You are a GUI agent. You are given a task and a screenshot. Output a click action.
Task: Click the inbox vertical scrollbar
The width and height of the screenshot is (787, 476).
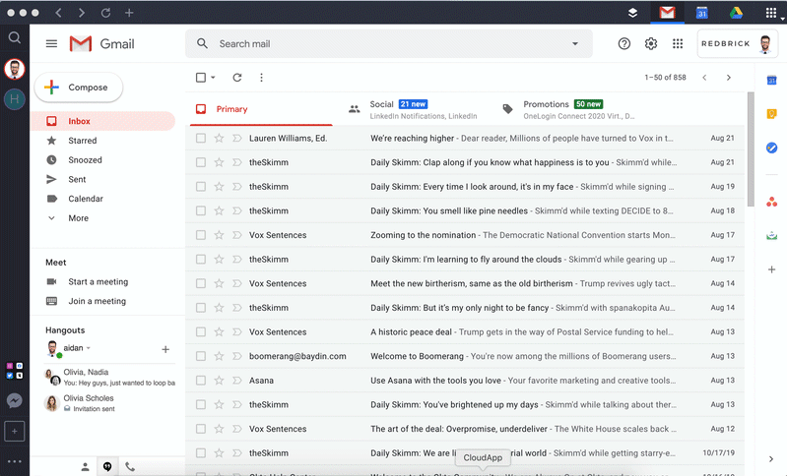[751, 149]
